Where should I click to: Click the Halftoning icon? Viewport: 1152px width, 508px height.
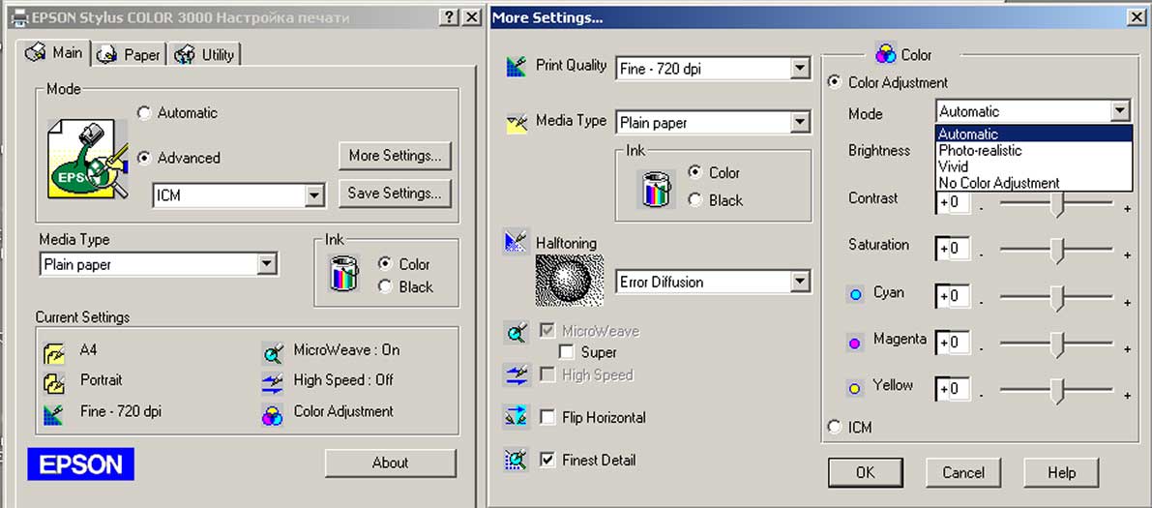pyautogui.click(x=515, y=242)
